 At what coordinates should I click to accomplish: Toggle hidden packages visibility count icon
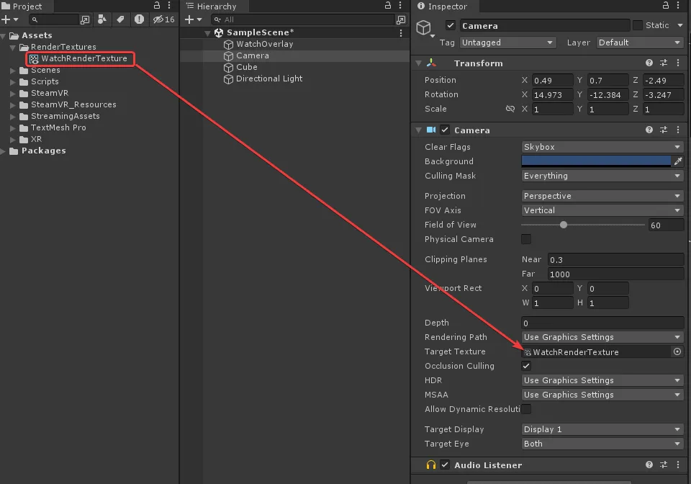tap(164, 19)
